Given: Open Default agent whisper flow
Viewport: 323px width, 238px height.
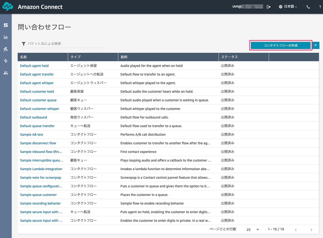Looking at the screenshot, I should [x=37, y=83].
